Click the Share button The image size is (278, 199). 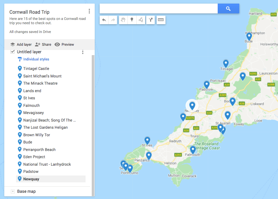pyautogui.click(x=43, y=44)
